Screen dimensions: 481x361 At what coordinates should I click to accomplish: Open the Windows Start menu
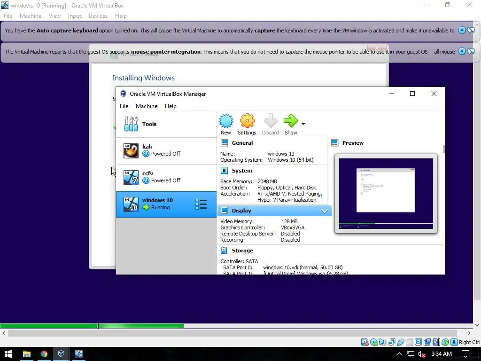pos(8,354)
